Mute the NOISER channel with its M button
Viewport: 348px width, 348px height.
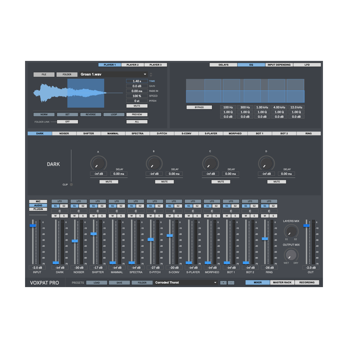(74, 216)
